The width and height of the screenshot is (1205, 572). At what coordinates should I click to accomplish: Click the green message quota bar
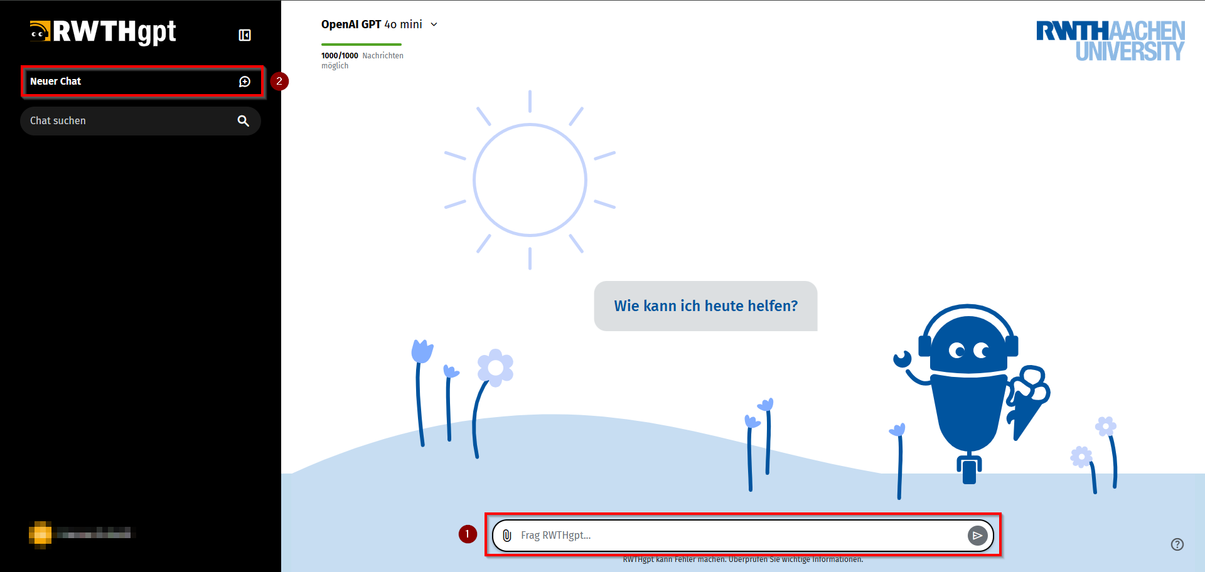(361, 45)
